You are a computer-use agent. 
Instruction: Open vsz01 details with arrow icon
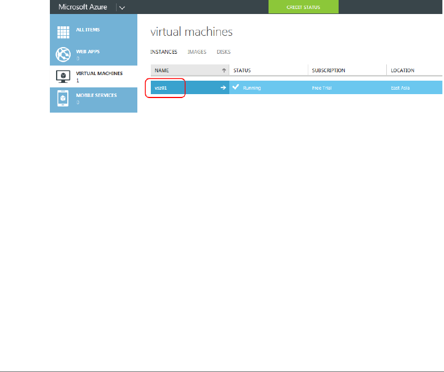tap(223, 88)
